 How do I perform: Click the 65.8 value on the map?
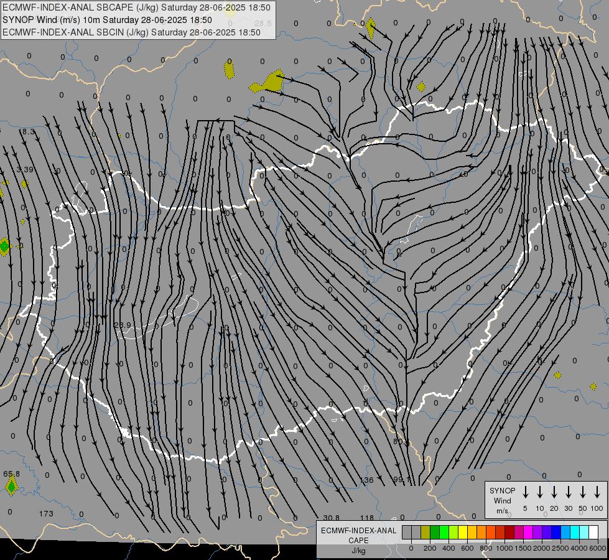pyautogui.click(x=11, y=474)
